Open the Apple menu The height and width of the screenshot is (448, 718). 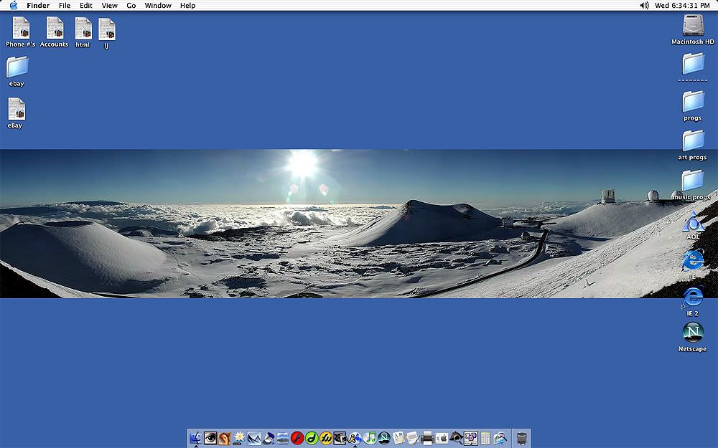click(x=13, y=6)
